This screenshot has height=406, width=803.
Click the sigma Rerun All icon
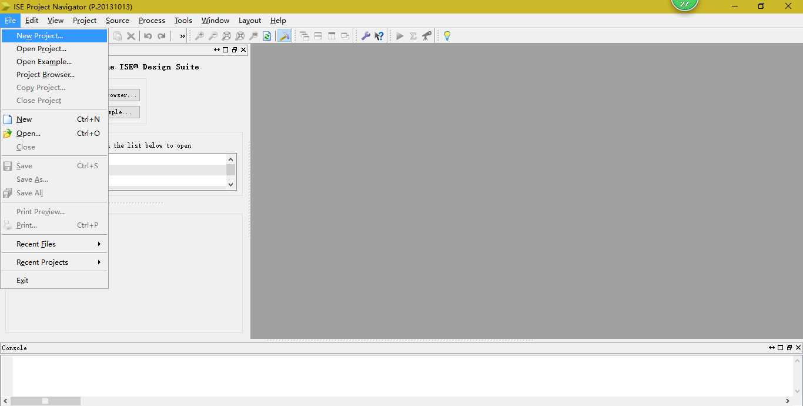pyautogui.click(x=413, y=36)
